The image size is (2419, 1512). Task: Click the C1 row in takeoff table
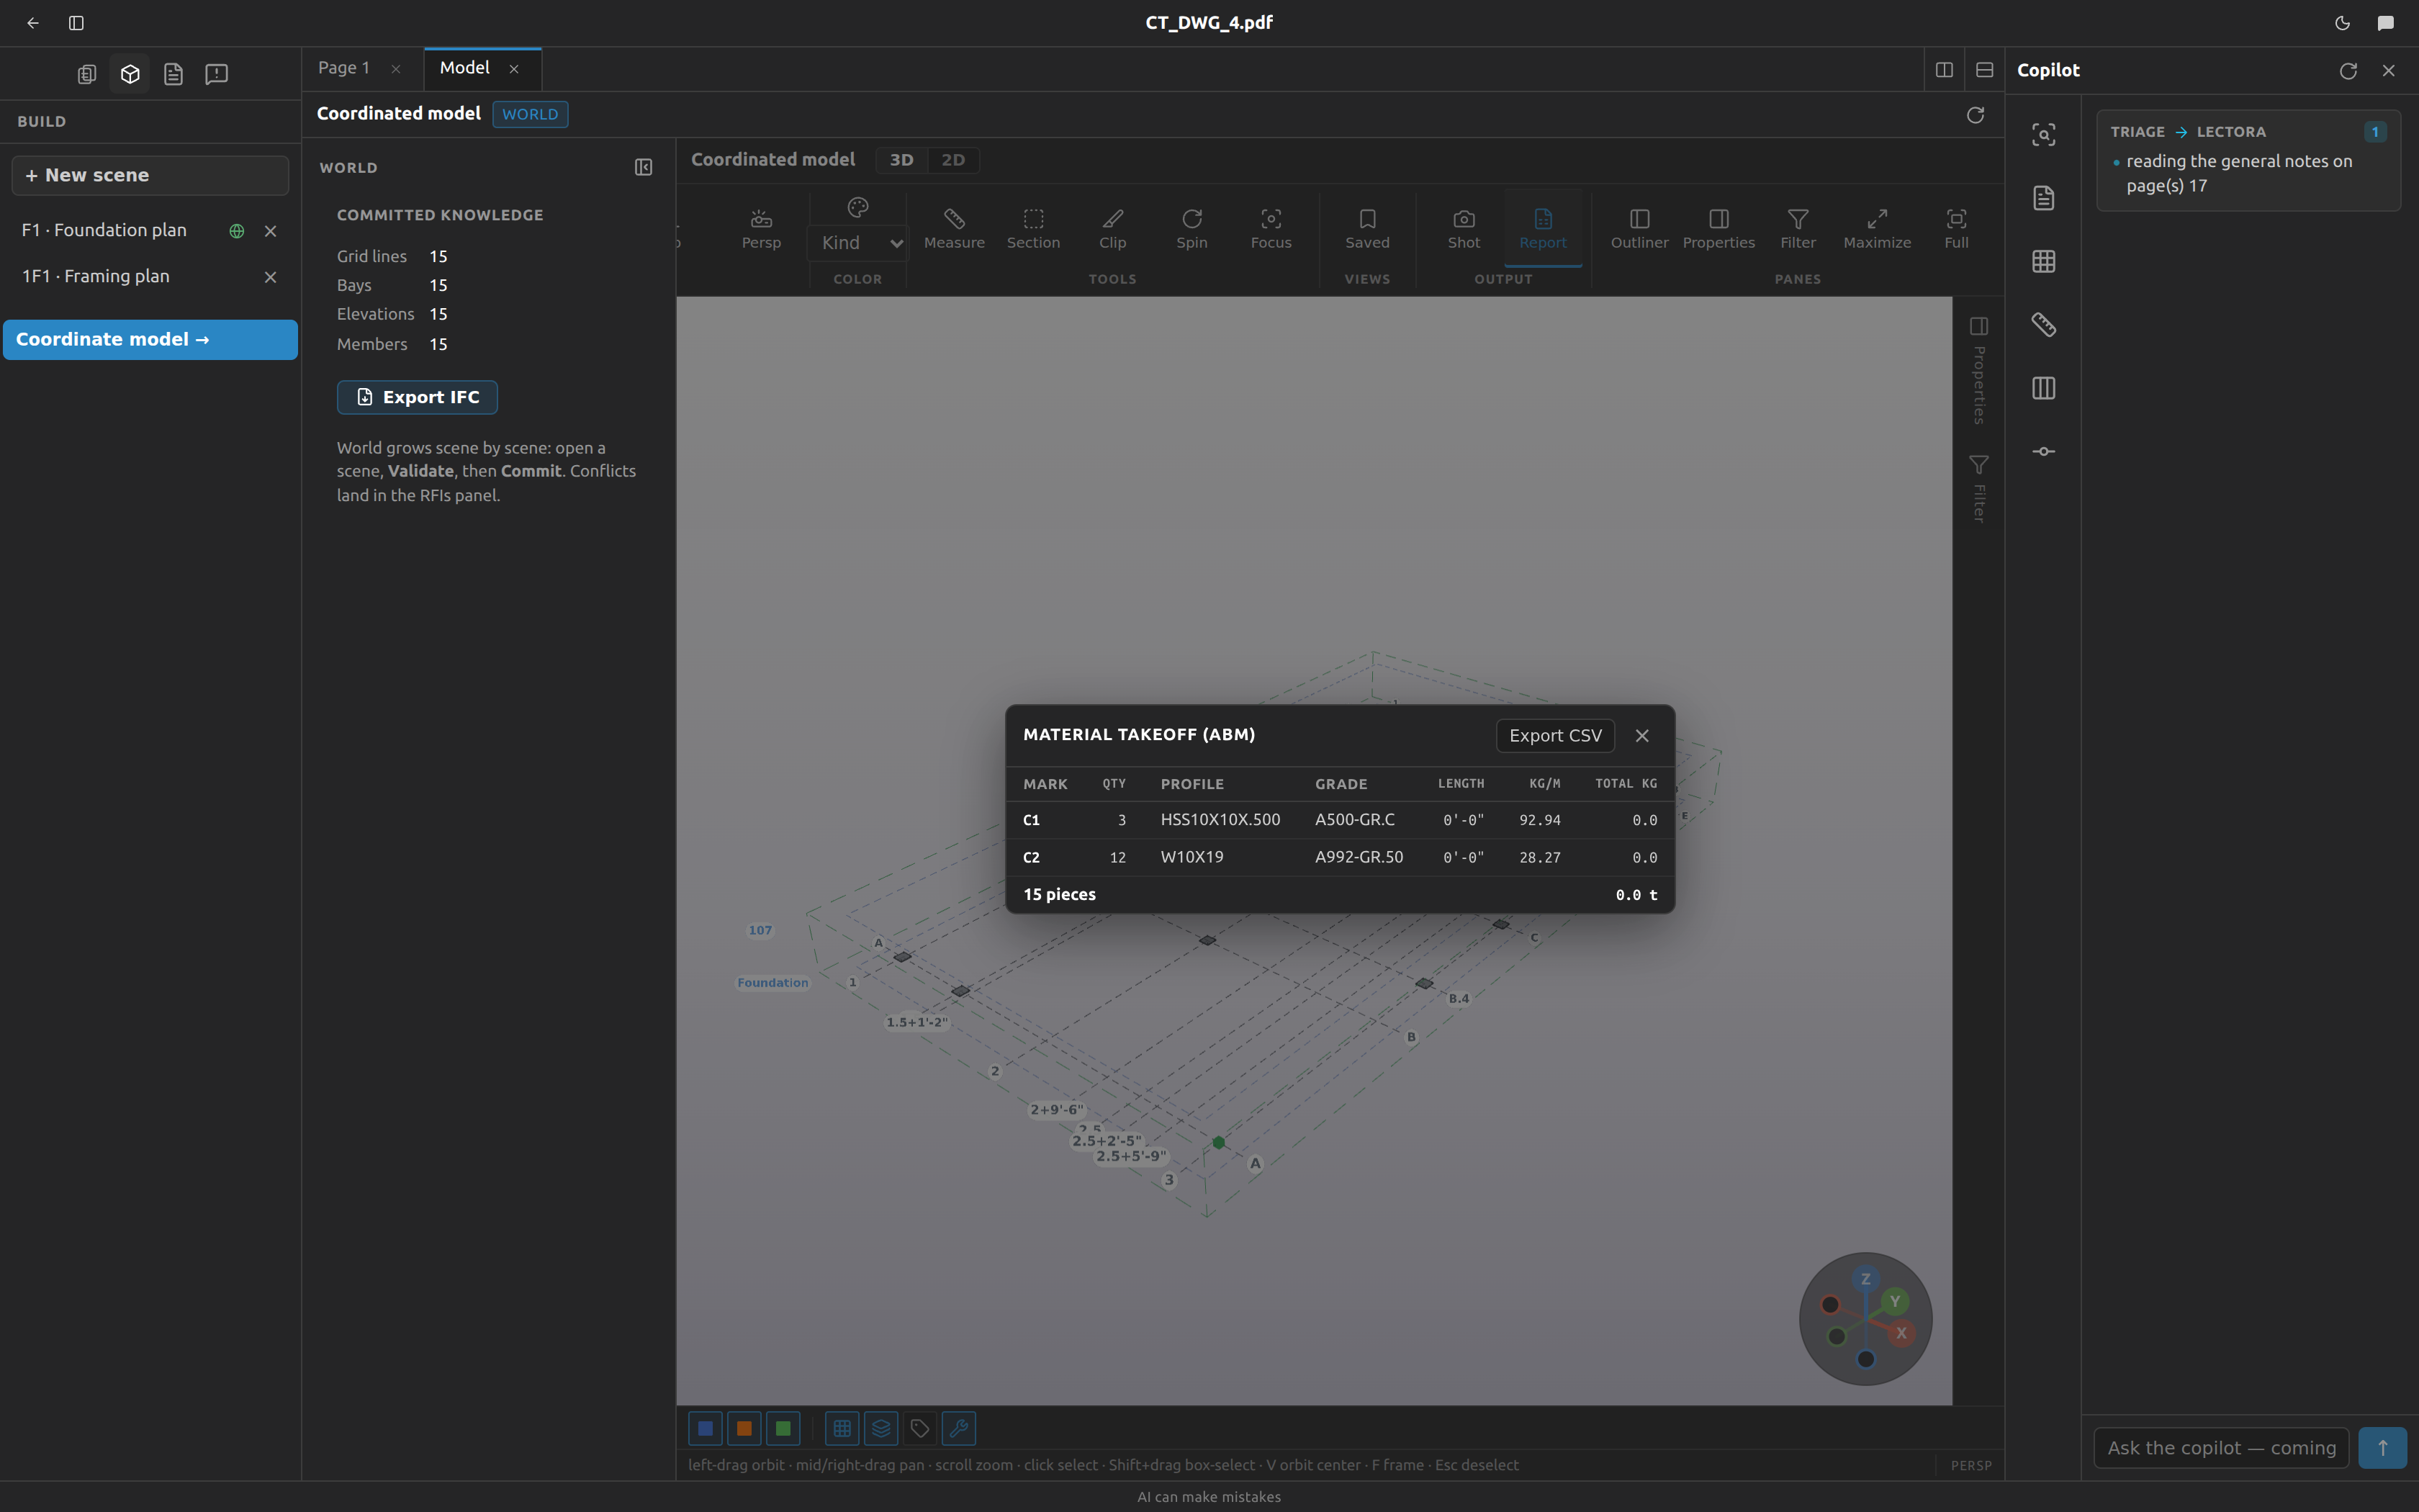coord(1339,820)
